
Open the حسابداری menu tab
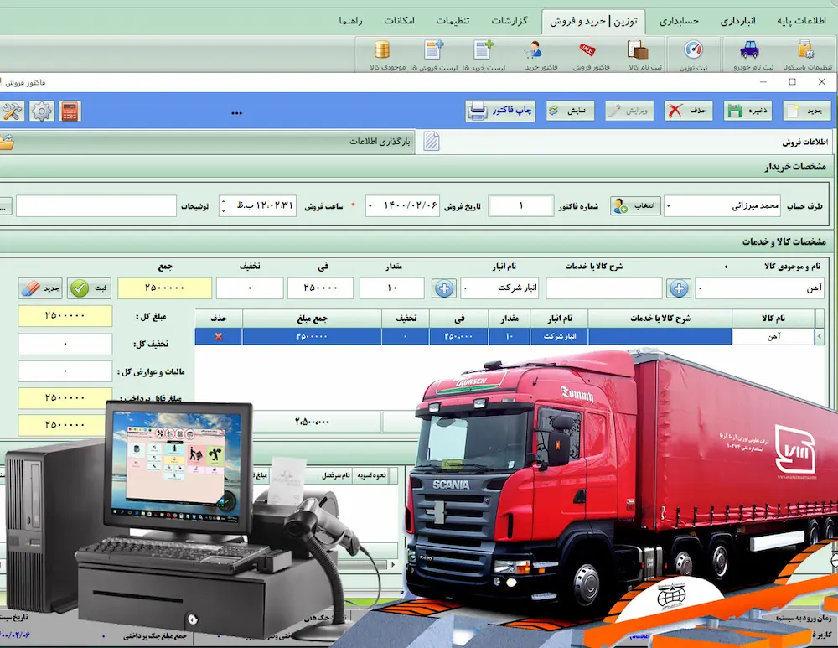(x=679, y=21)
